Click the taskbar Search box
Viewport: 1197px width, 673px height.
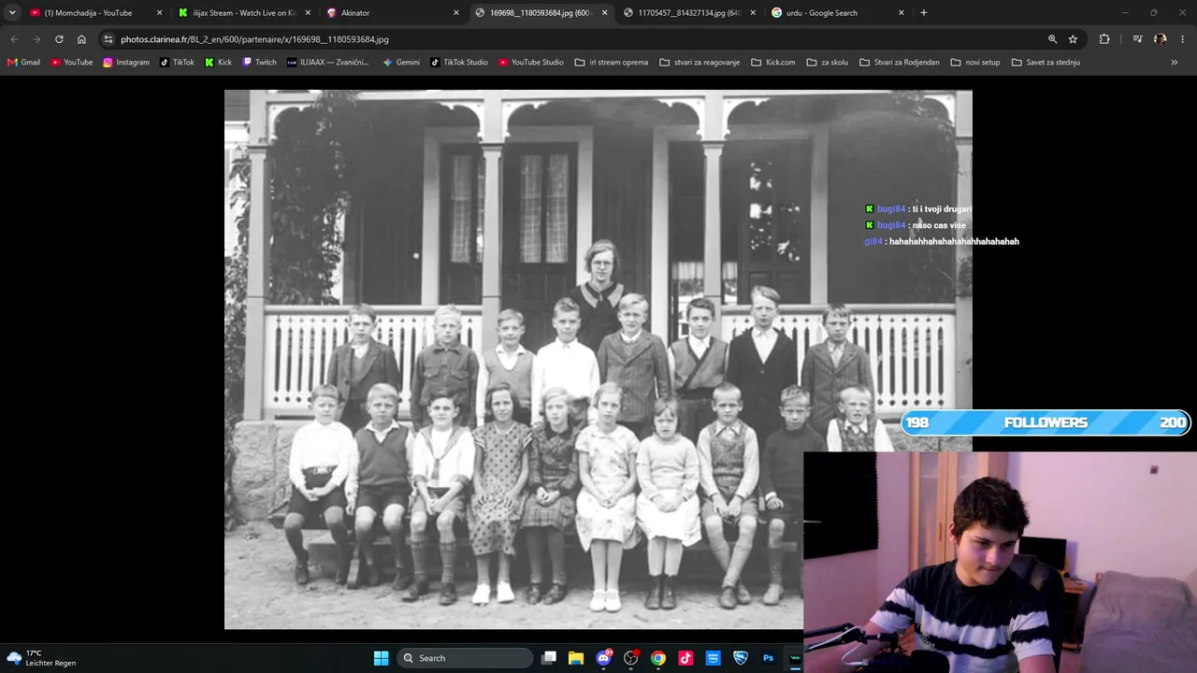(x=465, y=658)
